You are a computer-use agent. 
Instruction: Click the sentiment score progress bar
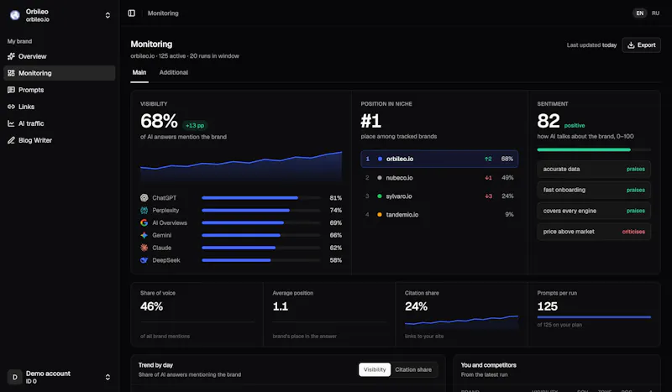pyautogui.click(x=594, y=150)
